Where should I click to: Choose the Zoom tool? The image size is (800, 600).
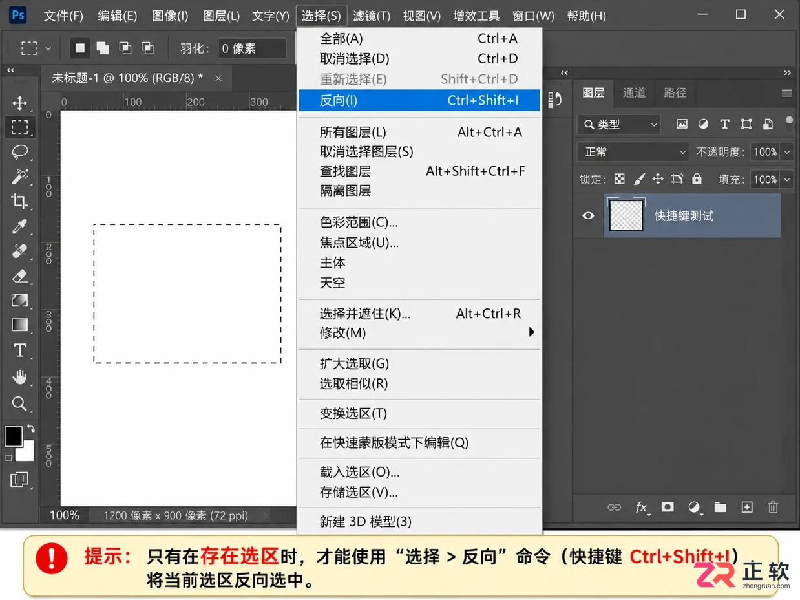click(19, 403)
